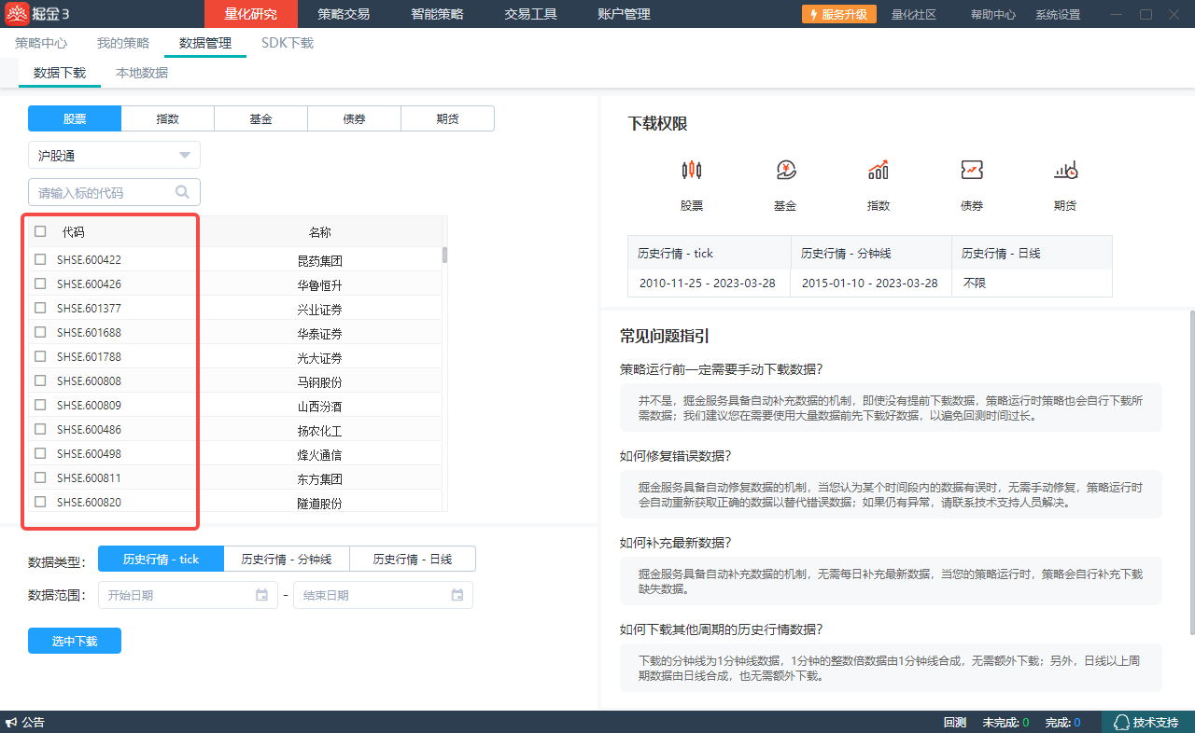
Task: Click the 掘金3 app logo
Action: pos(17,14)
